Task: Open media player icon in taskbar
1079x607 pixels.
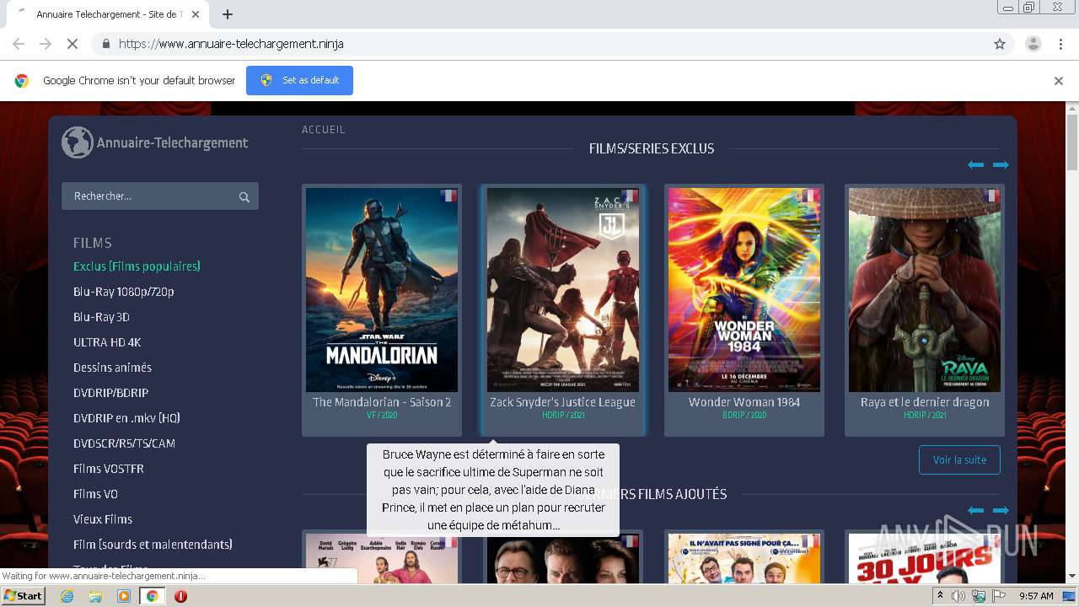Action: point(124,596)
